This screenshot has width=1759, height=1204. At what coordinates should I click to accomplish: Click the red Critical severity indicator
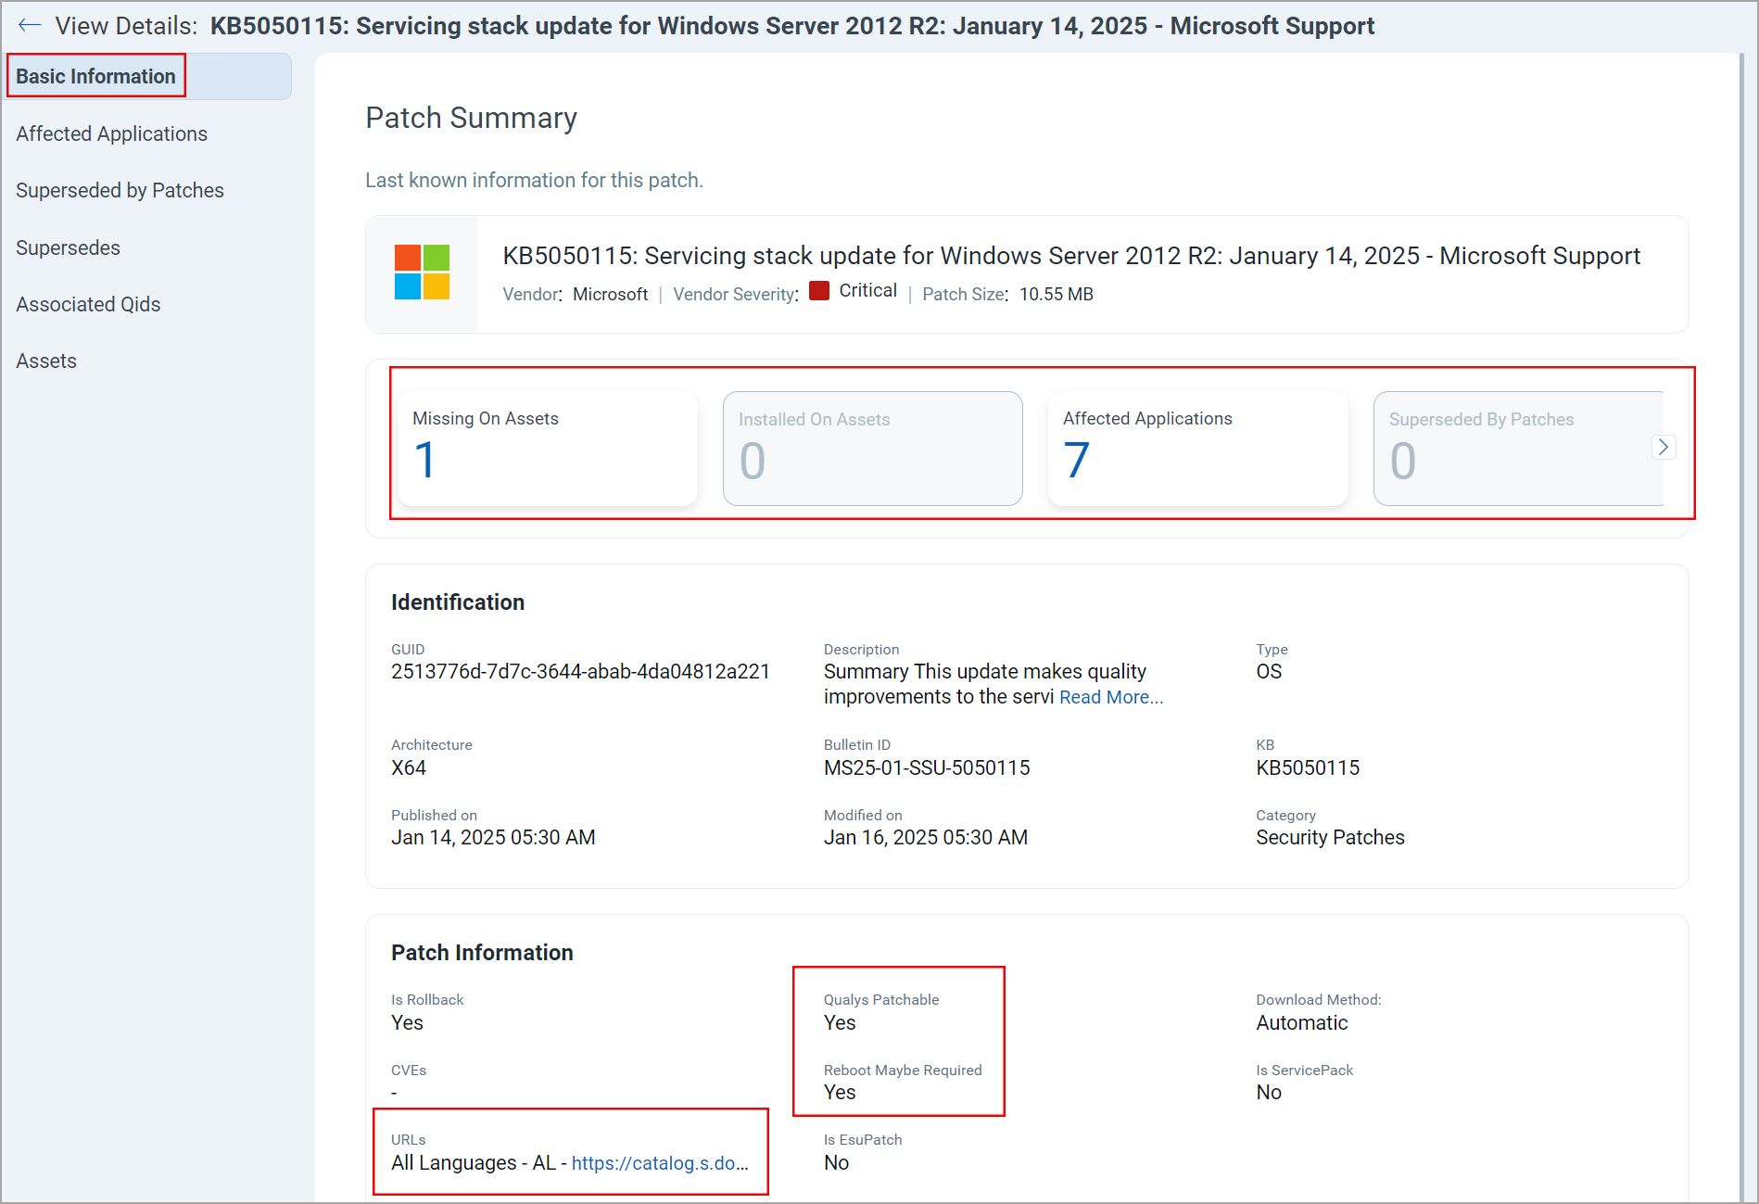point(818,291)
